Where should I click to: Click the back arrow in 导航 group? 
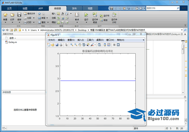click(x=39, y=14)
